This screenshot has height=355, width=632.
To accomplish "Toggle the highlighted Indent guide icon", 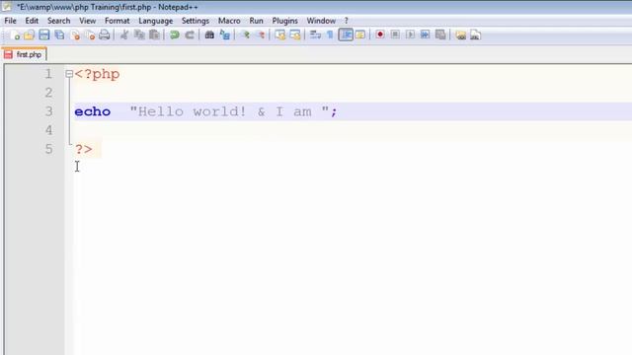I will point(346,35).
